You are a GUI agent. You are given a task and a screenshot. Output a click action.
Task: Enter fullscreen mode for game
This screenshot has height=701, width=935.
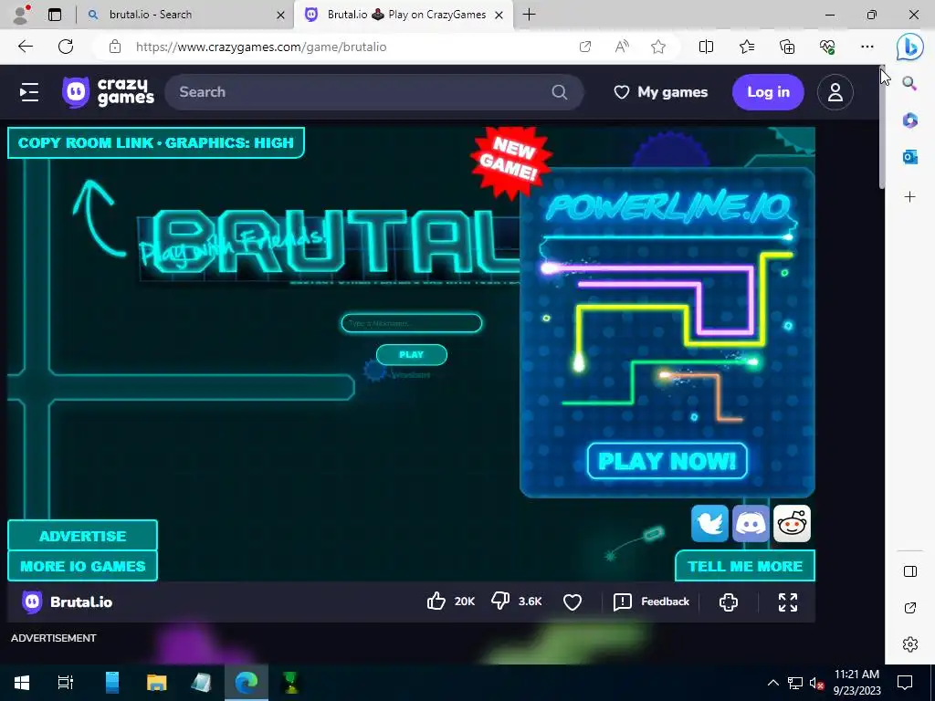pyautogui.click(x=788, y=602)
